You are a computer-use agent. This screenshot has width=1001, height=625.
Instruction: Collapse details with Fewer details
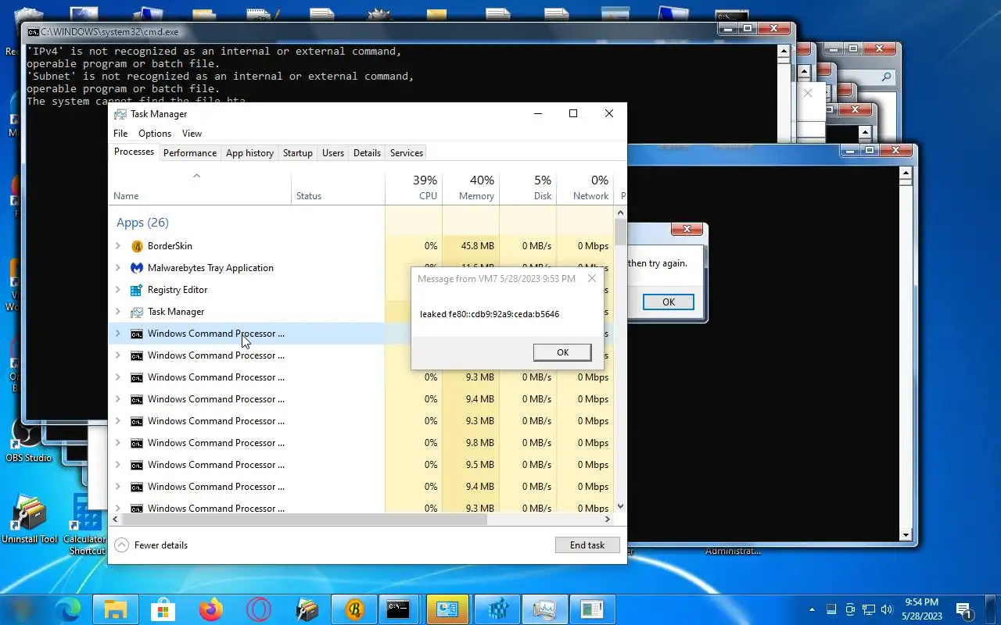[151, 545]
